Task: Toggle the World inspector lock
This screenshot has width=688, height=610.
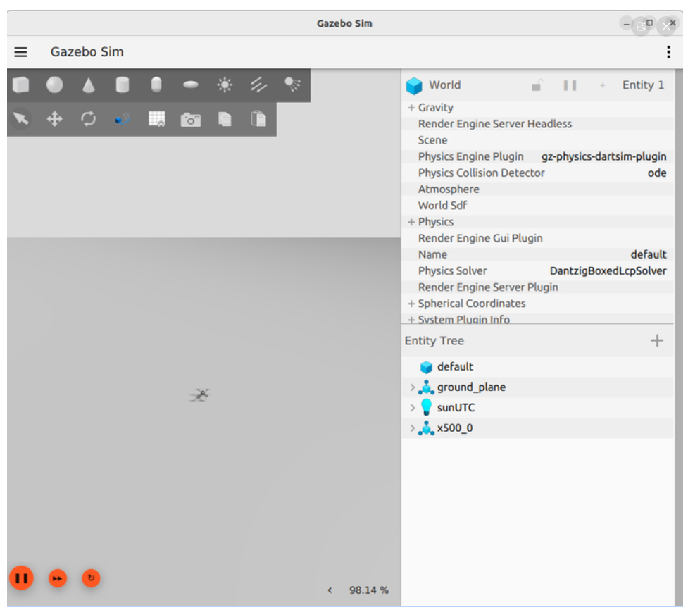Action: 537,85
